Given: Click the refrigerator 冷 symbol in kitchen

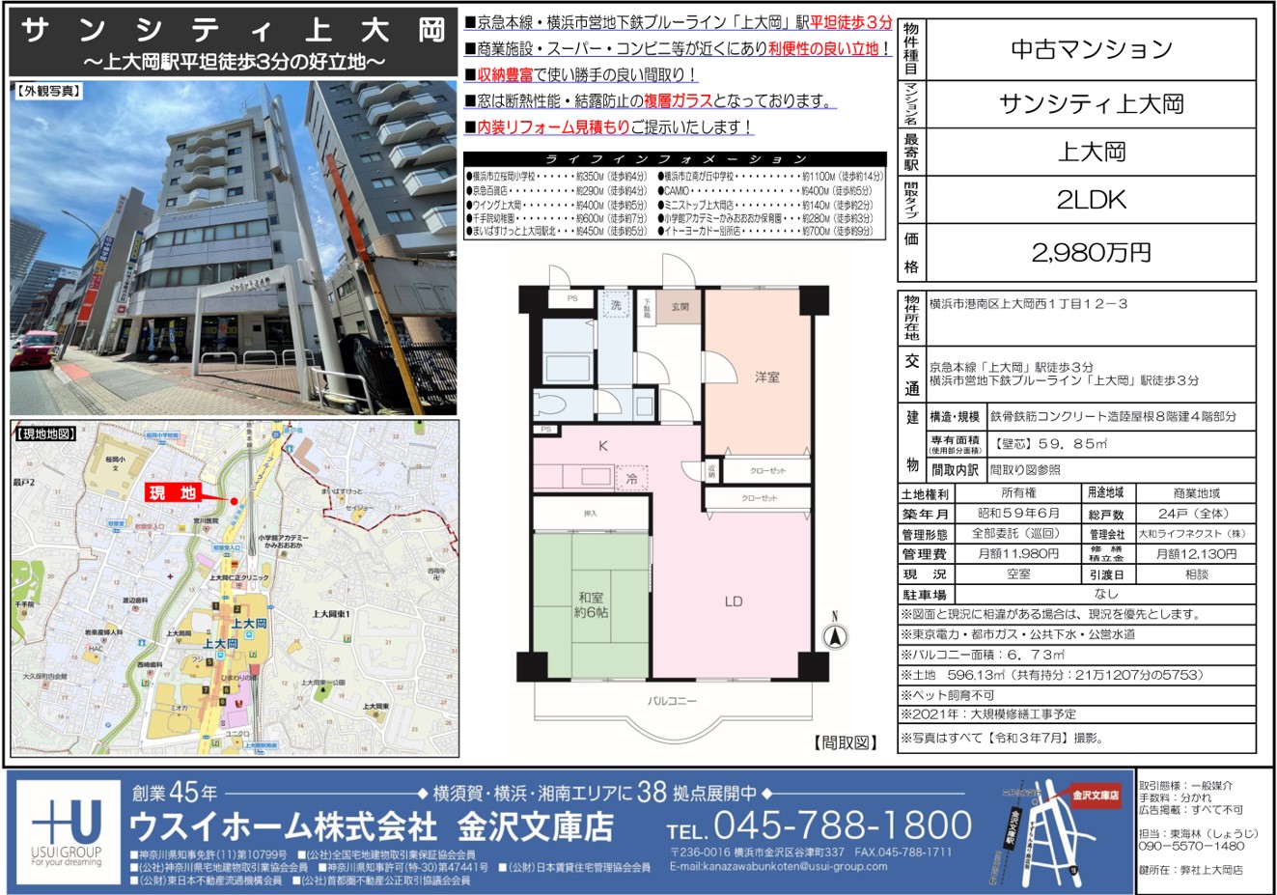Looking at the screenshot, I should 631,478.
